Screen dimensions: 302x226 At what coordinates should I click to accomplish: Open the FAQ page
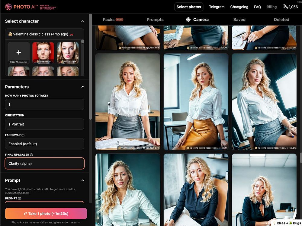pos(257,7)
